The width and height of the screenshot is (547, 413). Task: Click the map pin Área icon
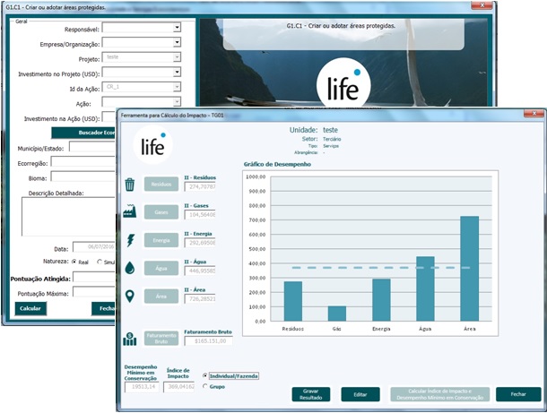coord(130,296)
